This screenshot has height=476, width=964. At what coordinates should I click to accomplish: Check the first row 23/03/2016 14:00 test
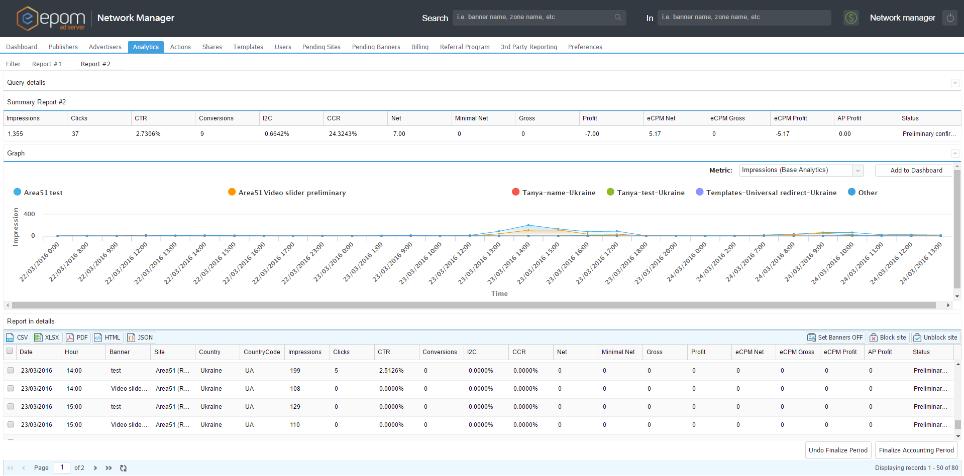click(x=11, y=370)
